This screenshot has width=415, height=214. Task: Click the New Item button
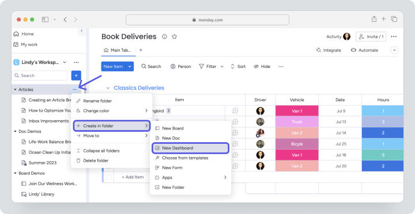114,67
